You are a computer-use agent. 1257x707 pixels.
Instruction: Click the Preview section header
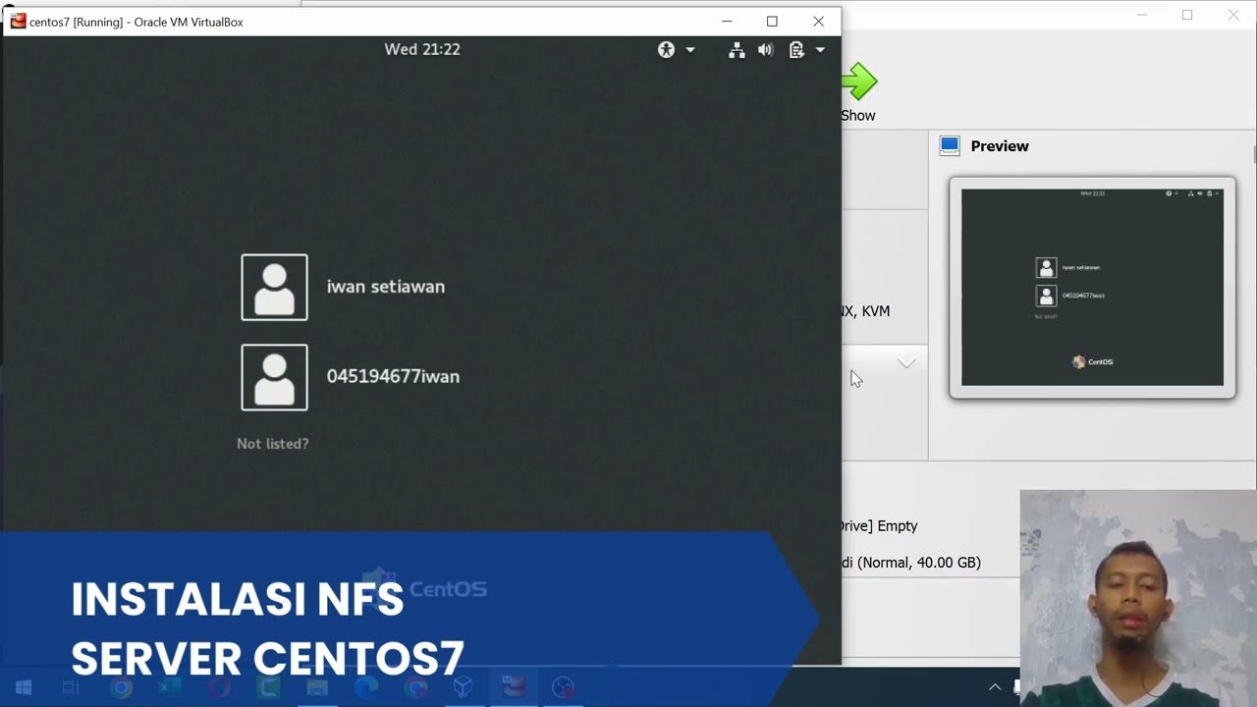click(x=1000, y=146)
